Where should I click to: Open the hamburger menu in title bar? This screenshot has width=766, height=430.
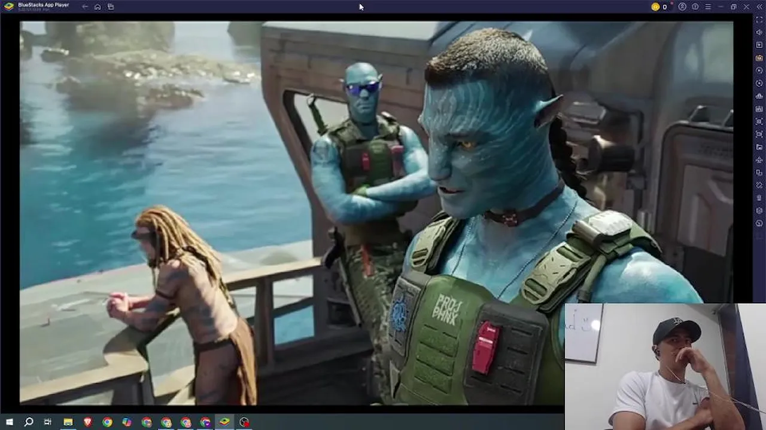(x=708, y=7)
